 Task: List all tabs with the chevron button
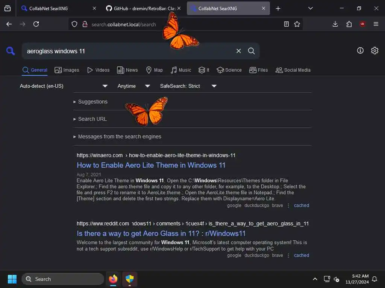tap(310, 8)
